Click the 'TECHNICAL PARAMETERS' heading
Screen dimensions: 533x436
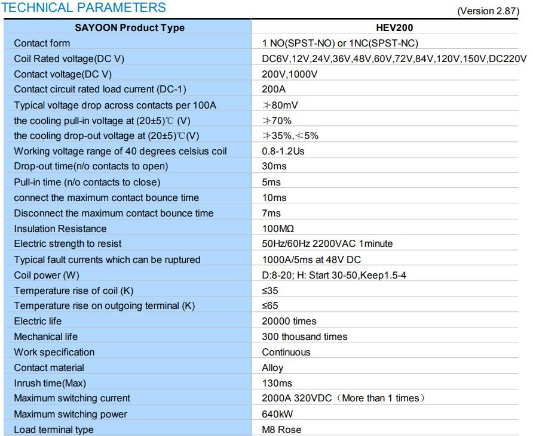click(x=84, y=8)
